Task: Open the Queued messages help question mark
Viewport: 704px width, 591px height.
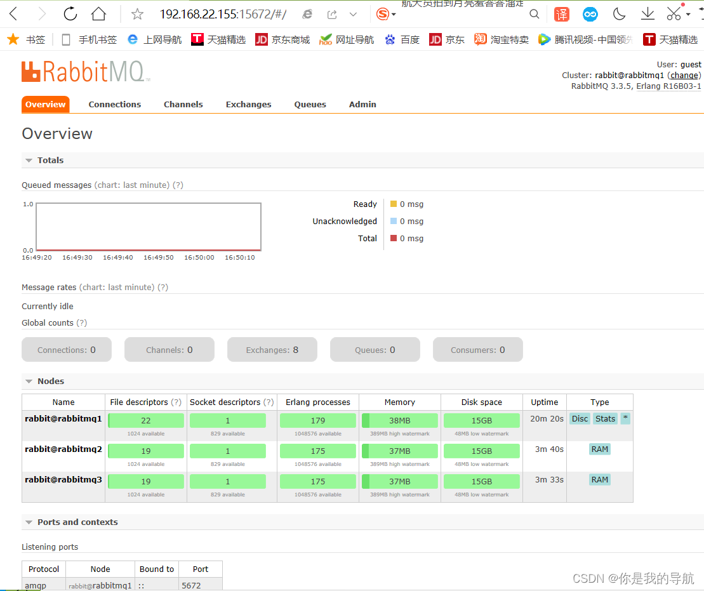Action: tap(177, 185)
